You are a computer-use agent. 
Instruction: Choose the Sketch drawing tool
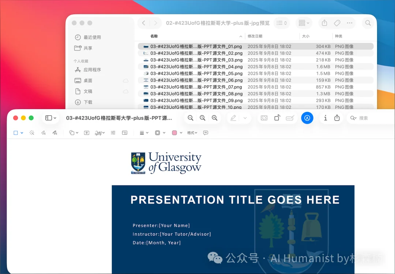point(43,133)
